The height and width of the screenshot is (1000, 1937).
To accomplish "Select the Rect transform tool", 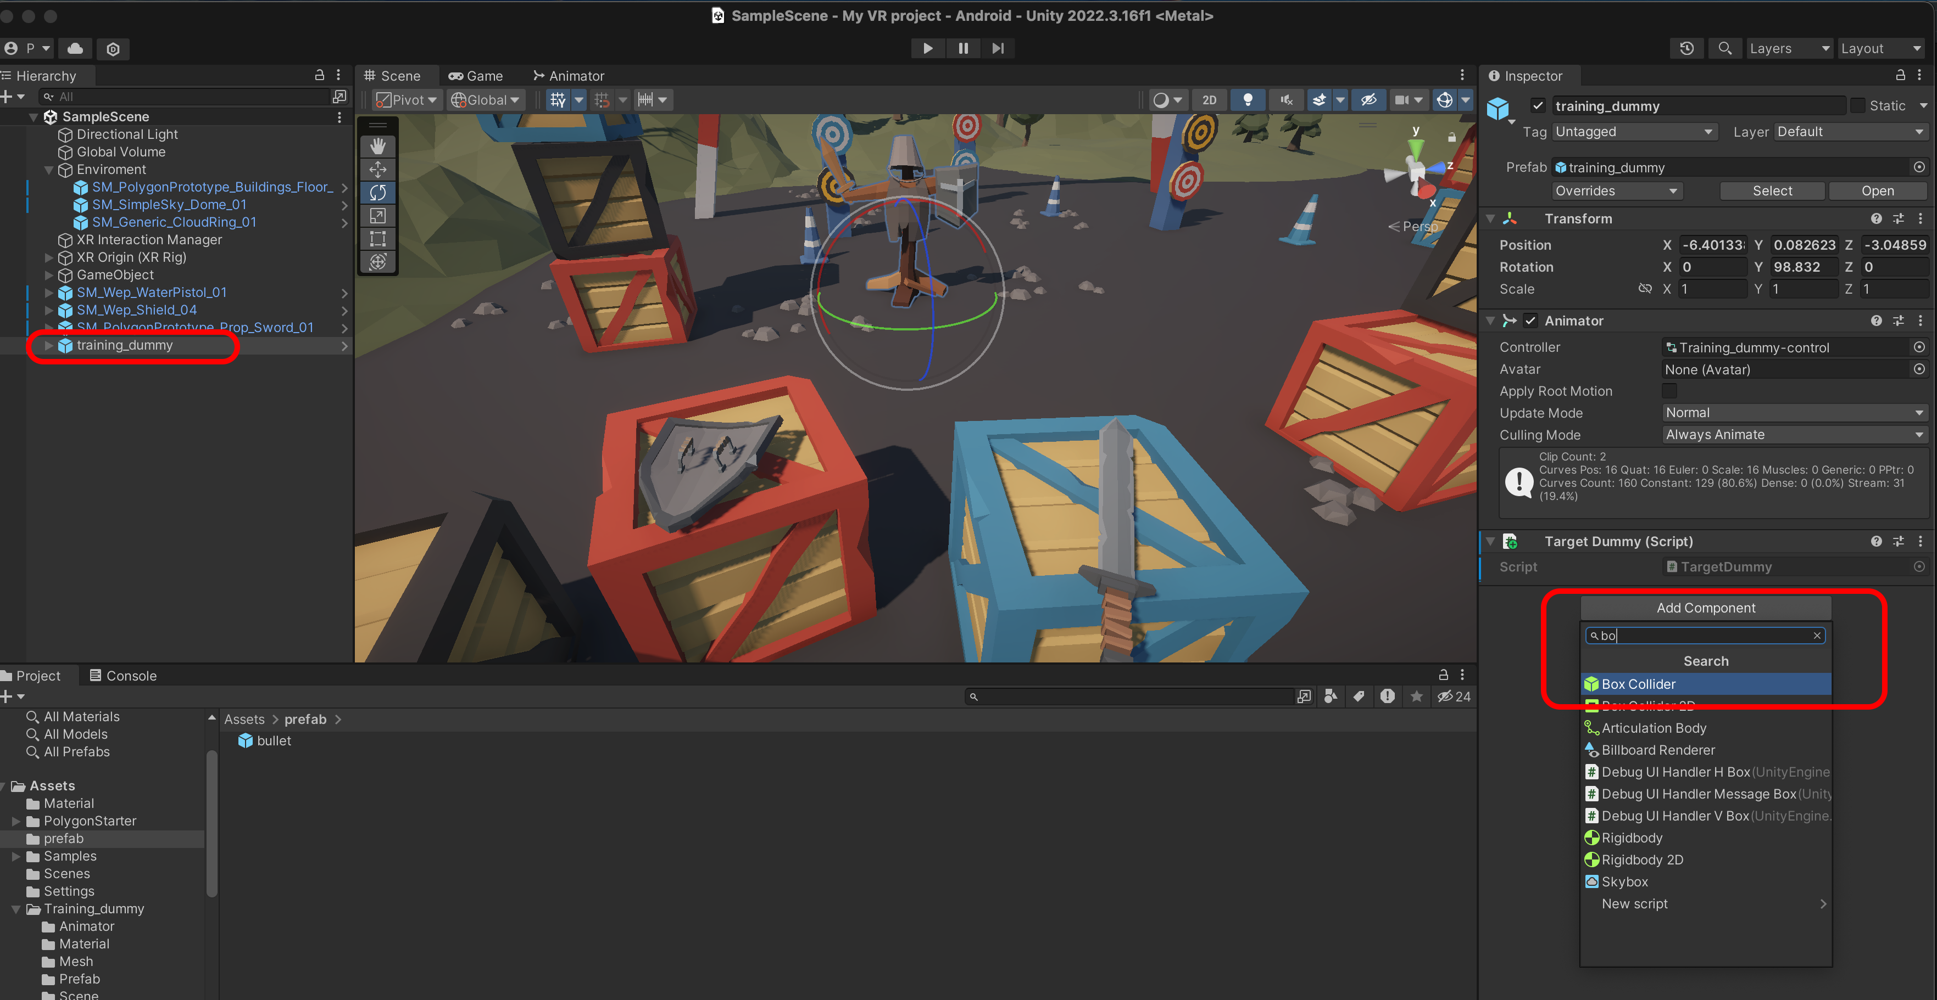I will click(377, 239).
